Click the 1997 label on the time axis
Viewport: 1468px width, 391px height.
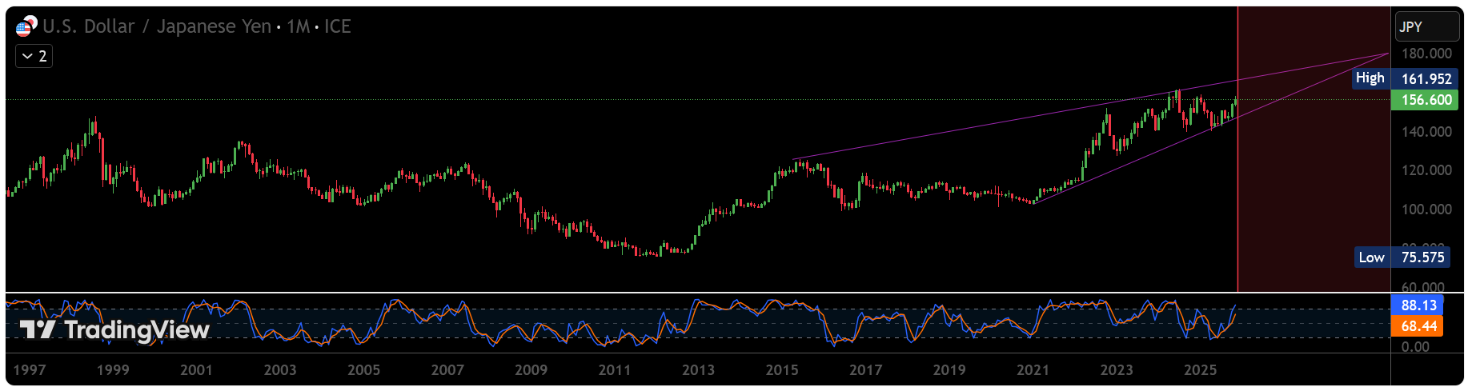[x=30, y=369]
